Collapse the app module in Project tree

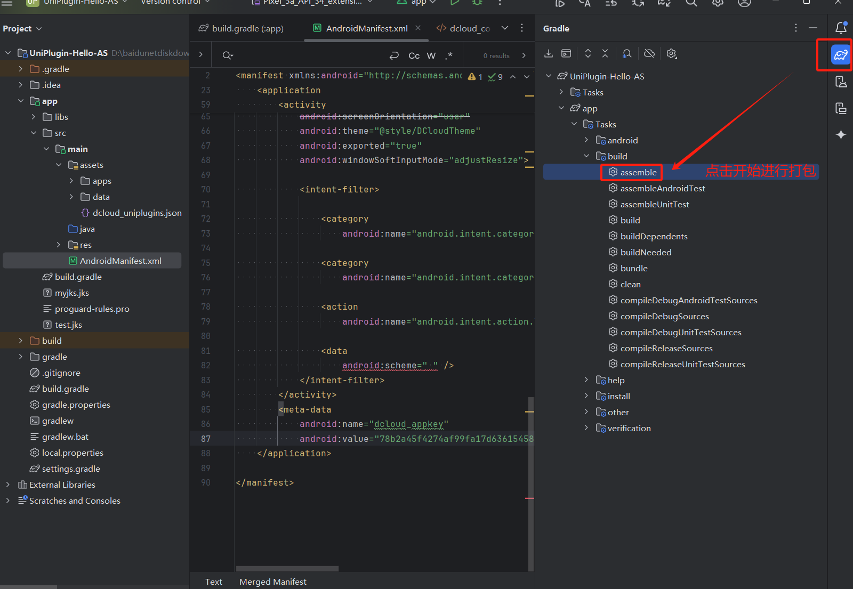click(x=20, y=101)
